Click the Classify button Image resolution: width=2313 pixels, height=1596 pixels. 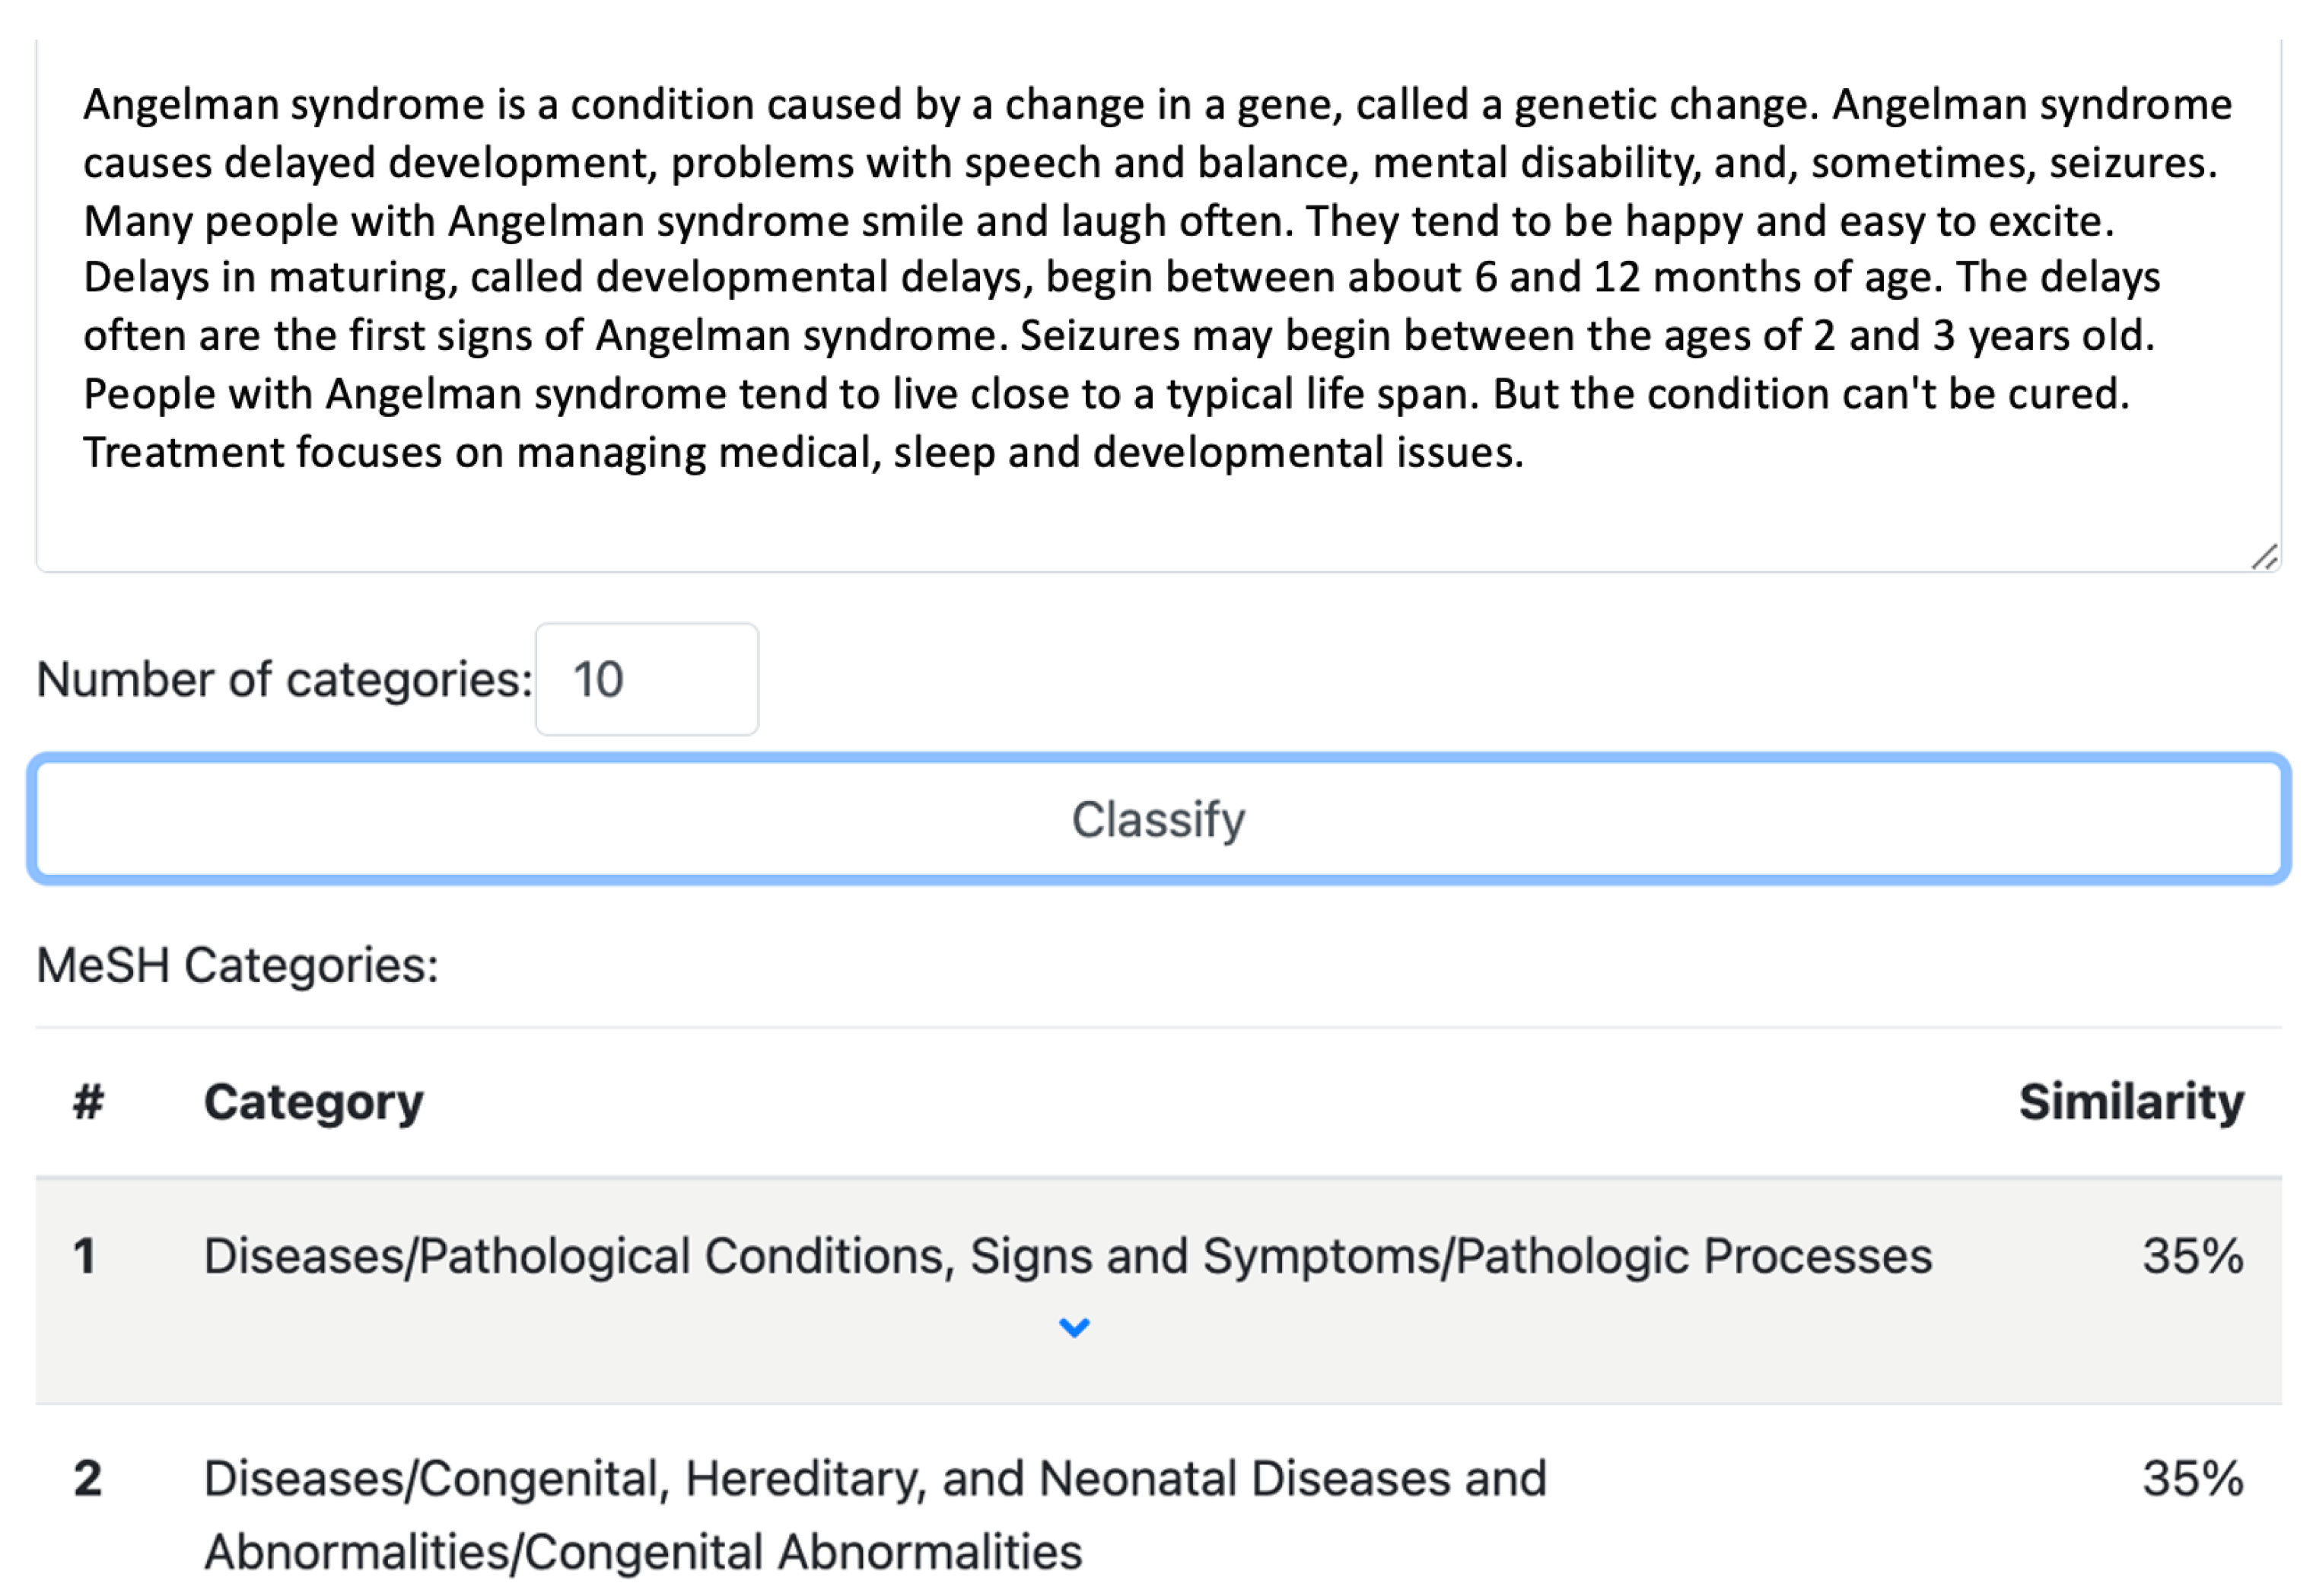coord(1158,819)
